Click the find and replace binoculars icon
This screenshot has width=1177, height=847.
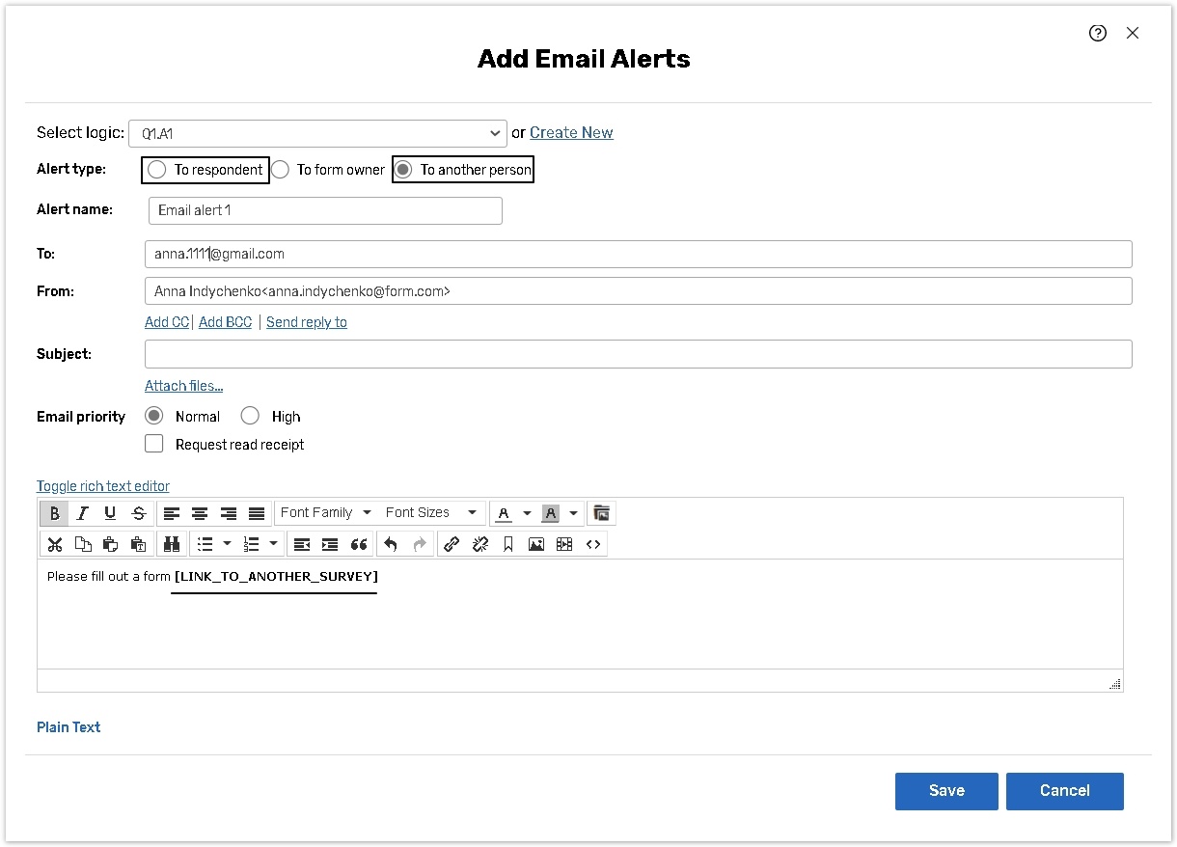173,544
